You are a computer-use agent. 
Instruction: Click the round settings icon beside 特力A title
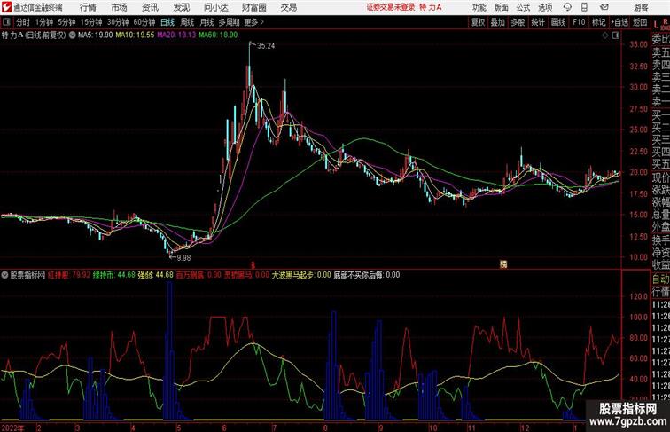72,35
